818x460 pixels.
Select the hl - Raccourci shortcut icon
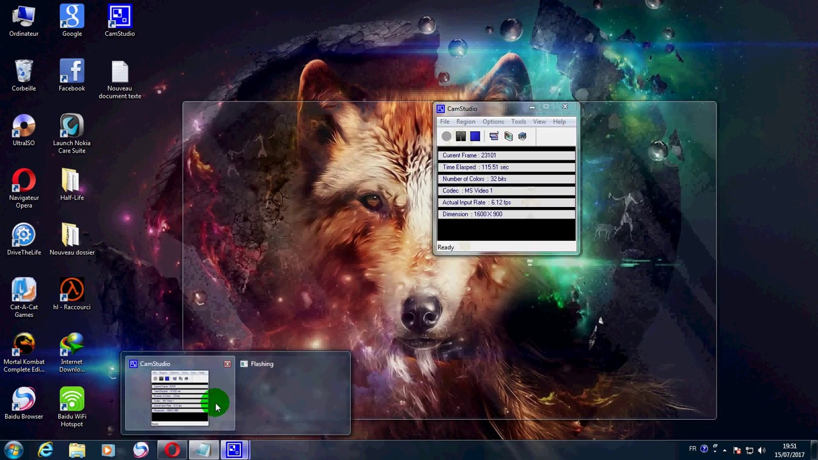[72, 294]
